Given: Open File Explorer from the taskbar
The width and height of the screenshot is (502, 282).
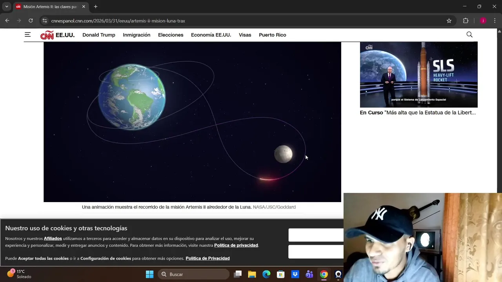Looking at the screenshot, I should pyautogui.click(x=252, y=274).
